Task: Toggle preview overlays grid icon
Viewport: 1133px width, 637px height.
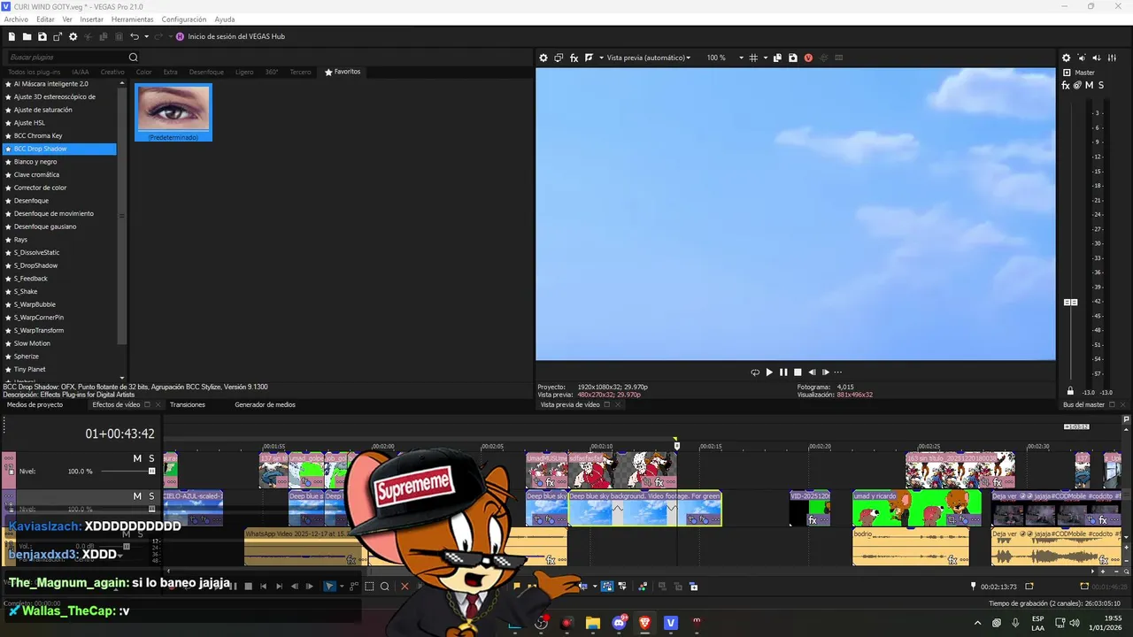Action: [753, 58]
